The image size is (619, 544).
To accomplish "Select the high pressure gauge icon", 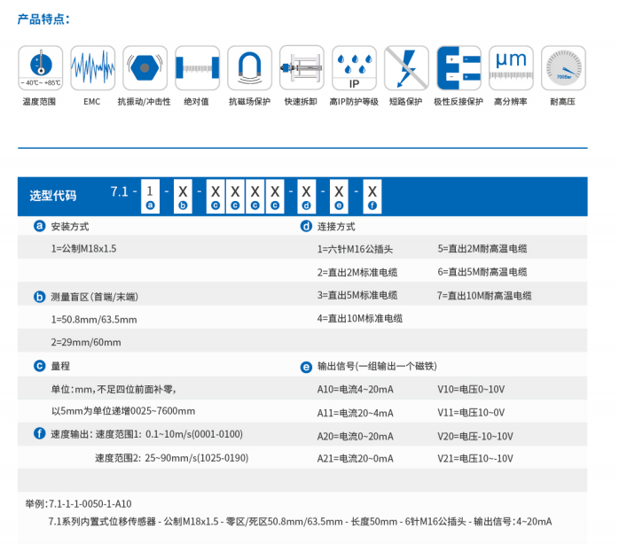I will [563, 68].
